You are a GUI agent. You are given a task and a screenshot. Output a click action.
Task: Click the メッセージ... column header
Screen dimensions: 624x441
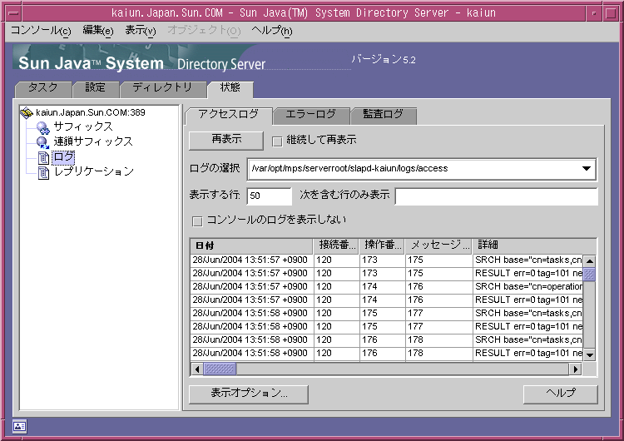point(438,245)
